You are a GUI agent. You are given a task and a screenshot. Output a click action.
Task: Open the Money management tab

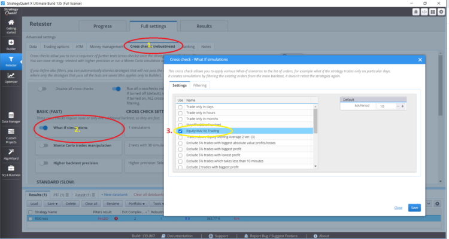(x=106, y=47)
